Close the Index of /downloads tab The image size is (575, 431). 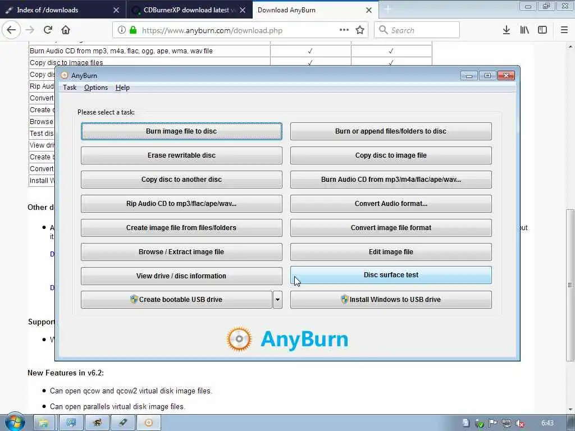pos(116,10)
